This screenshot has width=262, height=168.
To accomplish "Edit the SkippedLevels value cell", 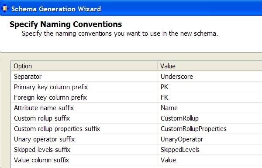I will point(210,150).
